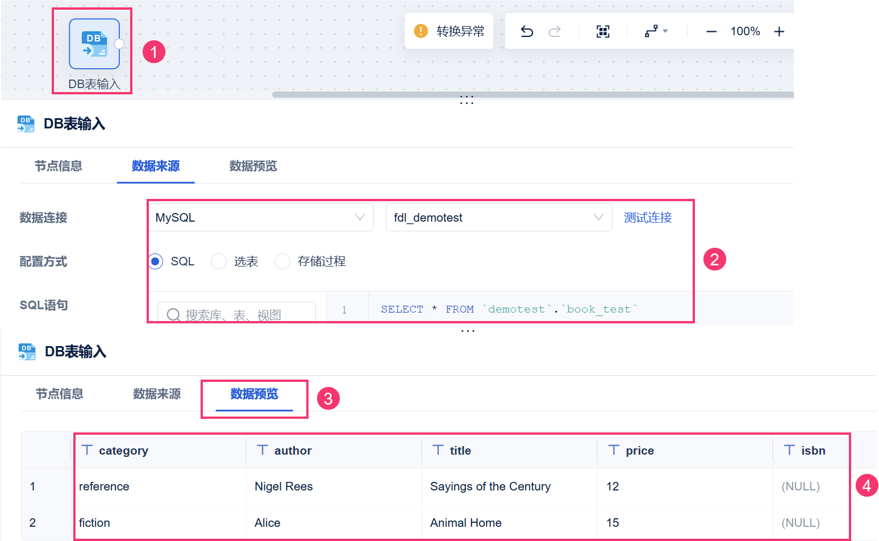Click the canvas horizontal scrollbar
The image size is (879, 541).
(x=532, y=94)
